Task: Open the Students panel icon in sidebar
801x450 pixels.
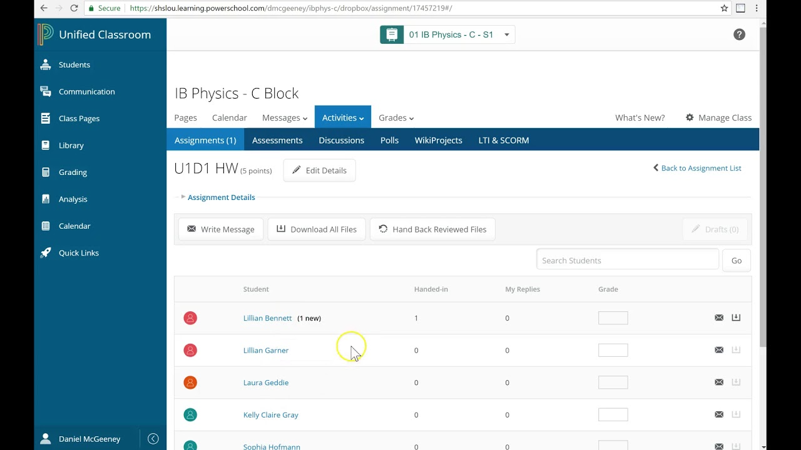Action: click(46, 64)
